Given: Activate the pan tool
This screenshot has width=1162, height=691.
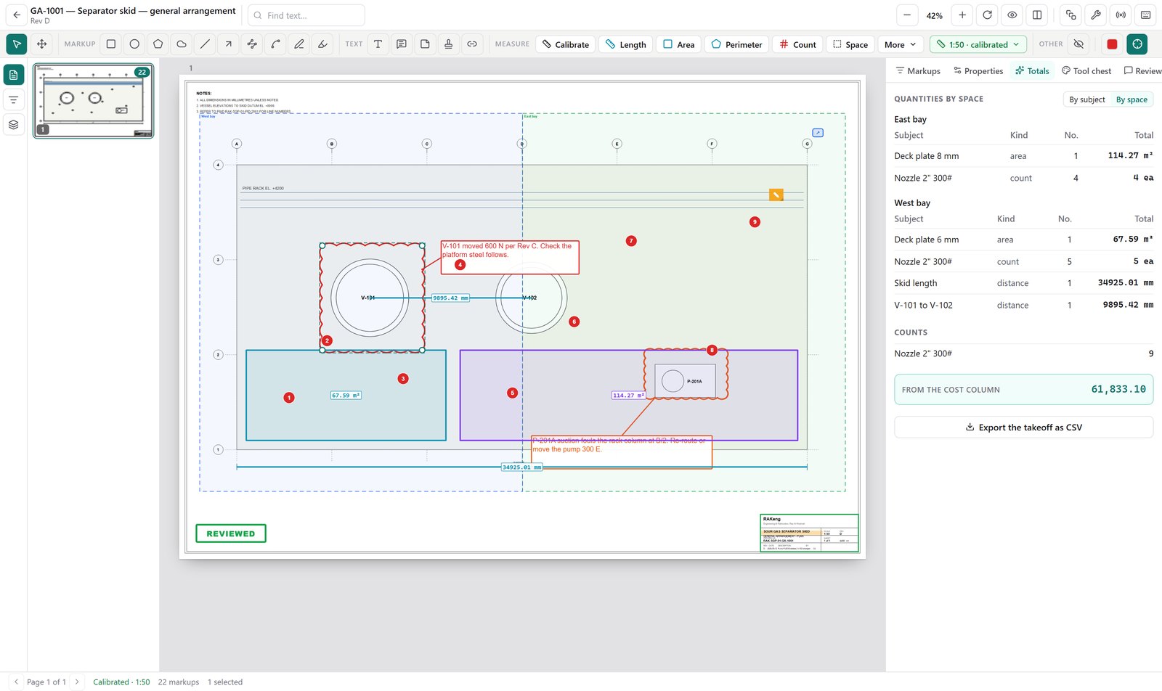Looking at the screenshot, I should pos(41,44).
